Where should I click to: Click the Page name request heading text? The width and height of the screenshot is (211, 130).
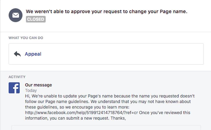point(107,12)
